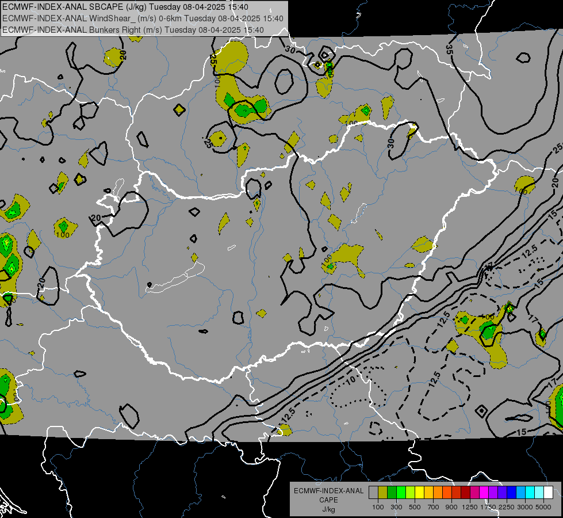This screenshot has height=518, width=563.
Task: Click the 'CAPE' legend heading
Action: pyautogui.click(x=328, y=500)
